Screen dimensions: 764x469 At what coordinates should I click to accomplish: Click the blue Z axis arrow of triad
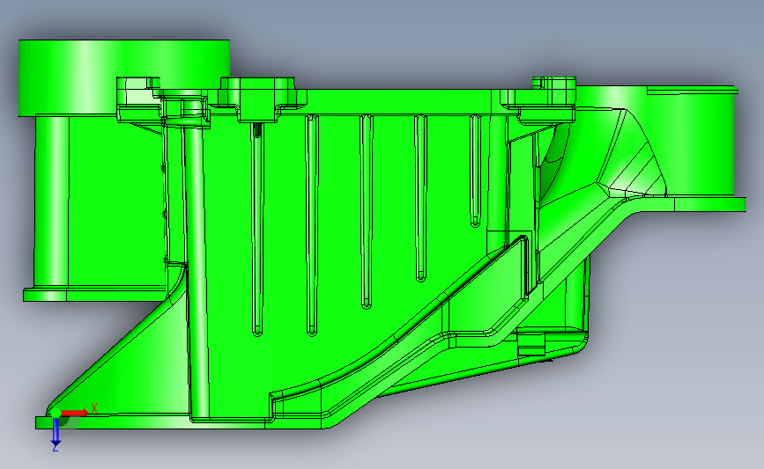pyautogui.click(x=56, y=433)
